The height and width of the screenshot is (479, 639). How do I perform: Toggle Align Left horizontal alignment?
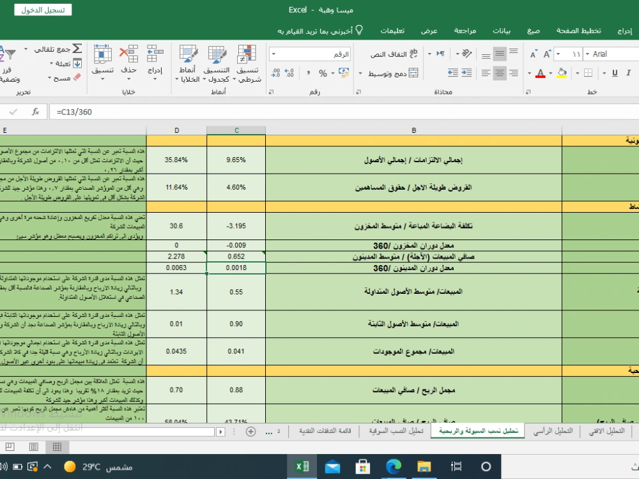[x=486, y=73]
